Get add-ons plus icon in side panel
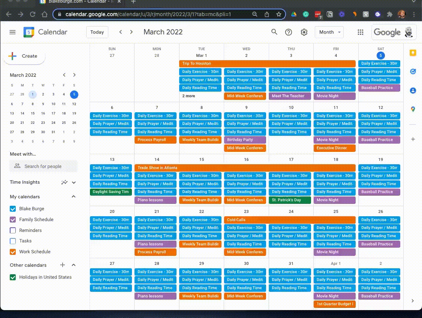Image resolution: width=422 pixels, height=318 pixels. (x=413, y=139)
